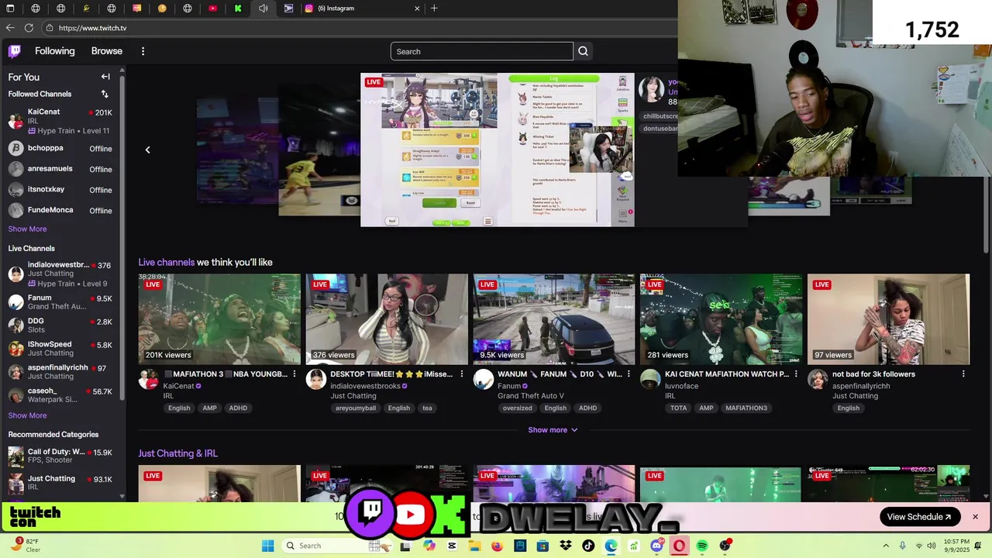The image size is (992, 558).
Task: Open Spotify from the taskbar
Action: 701,546
